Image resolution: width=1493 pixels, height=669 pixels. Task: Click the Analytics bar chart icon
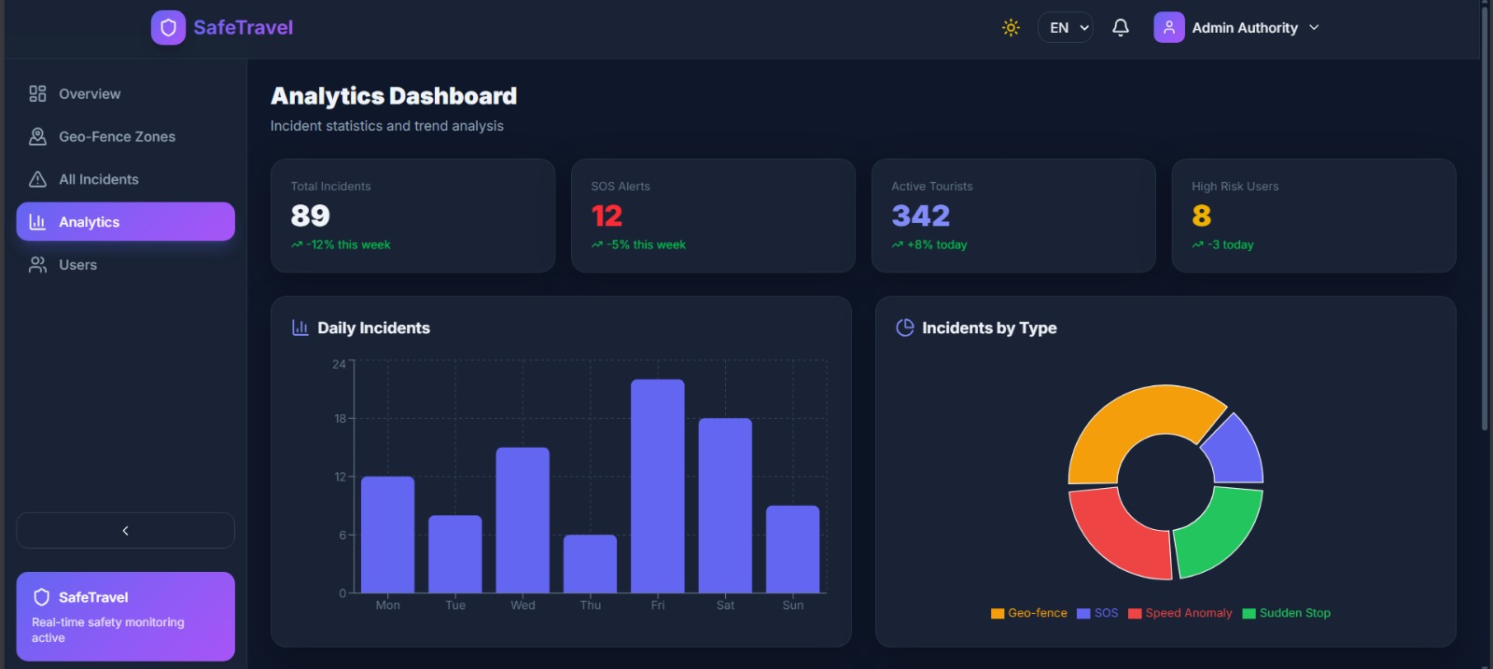coord(37,222)
